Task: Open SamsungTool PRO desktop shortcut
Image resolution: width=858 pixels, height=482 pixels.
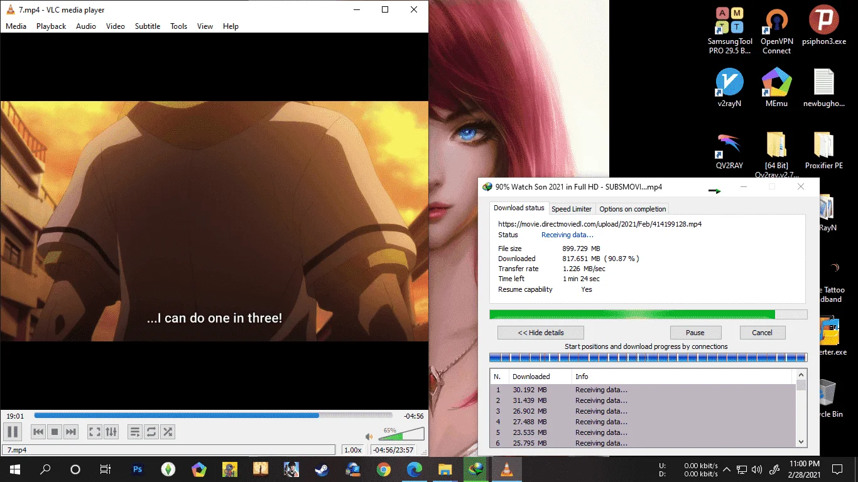Action: coord(729,31)
